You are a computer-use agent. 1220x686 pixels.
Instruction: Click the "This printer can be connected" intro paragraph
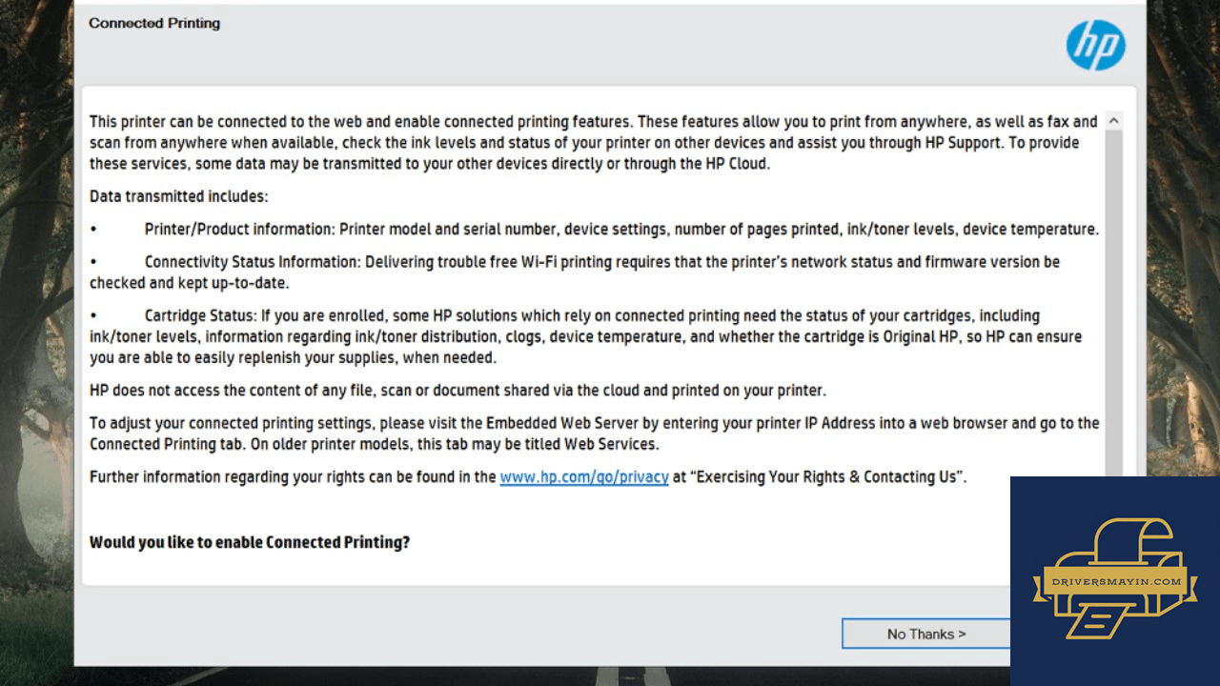coord(594,143)
